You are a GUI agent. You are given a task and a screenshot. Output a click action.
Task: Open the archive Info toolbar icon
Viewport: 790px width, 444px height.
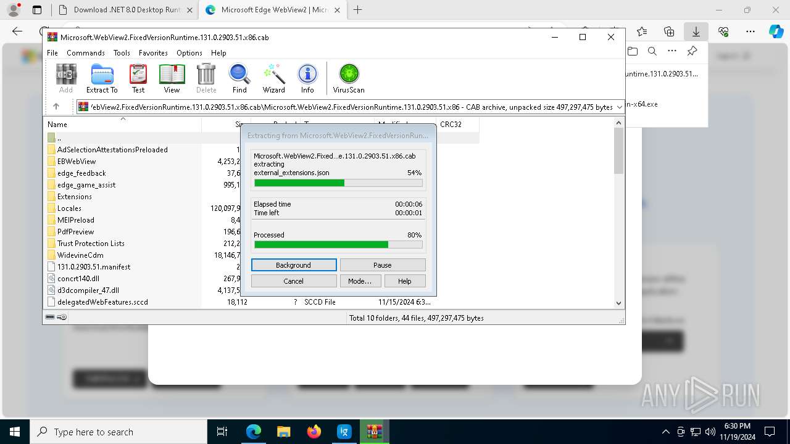click(307, 78)
